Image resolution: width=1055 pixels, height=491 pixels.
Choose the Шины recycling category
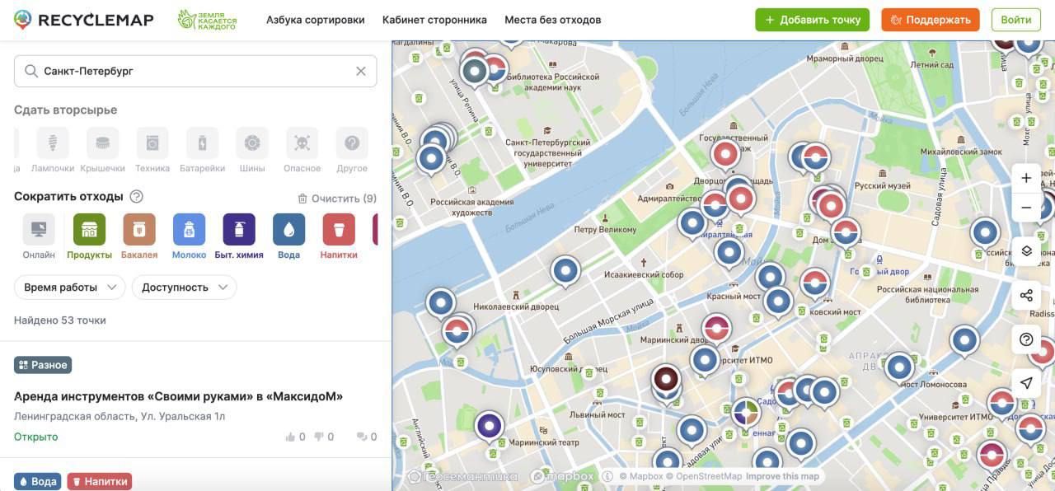tap(252, 143)
